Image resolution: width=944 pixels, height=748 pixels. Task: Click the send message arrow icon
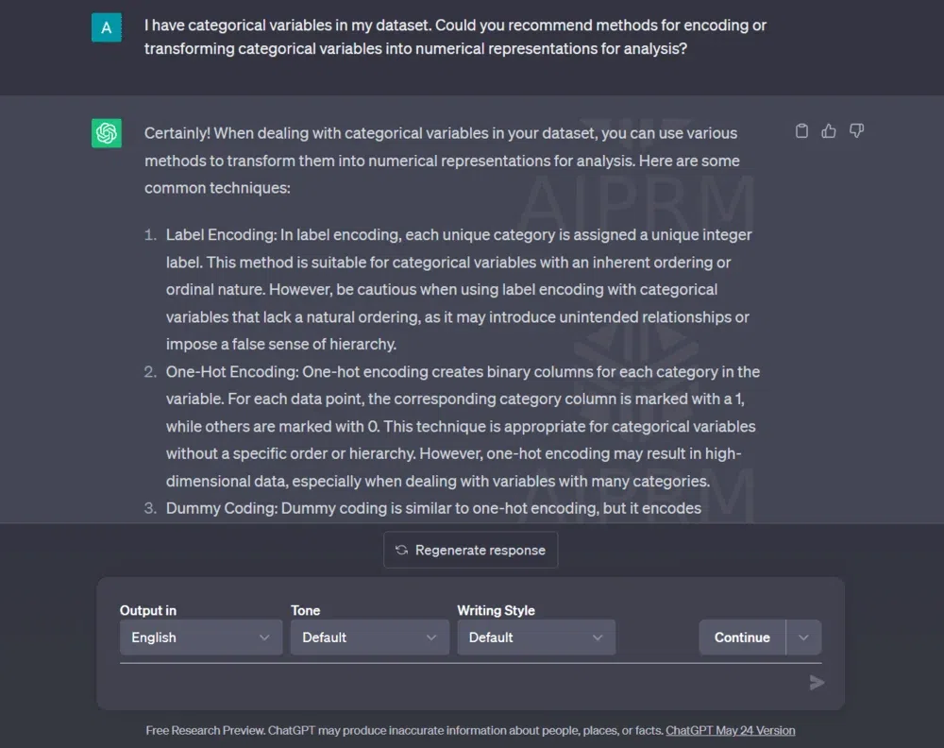click(x=817, y=683)
